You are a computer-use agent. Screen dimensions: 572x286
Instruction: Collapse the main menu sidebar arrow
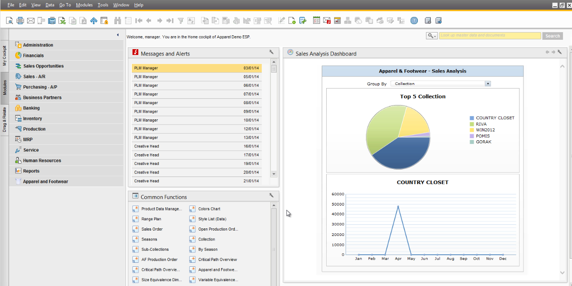118,35
